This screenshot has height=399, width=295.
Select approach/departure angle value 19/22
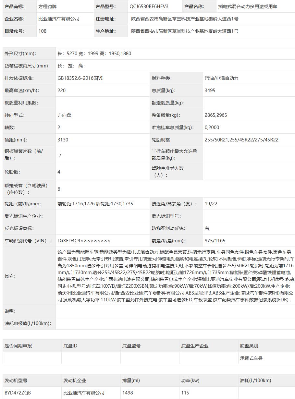click(x=211, y=204)
